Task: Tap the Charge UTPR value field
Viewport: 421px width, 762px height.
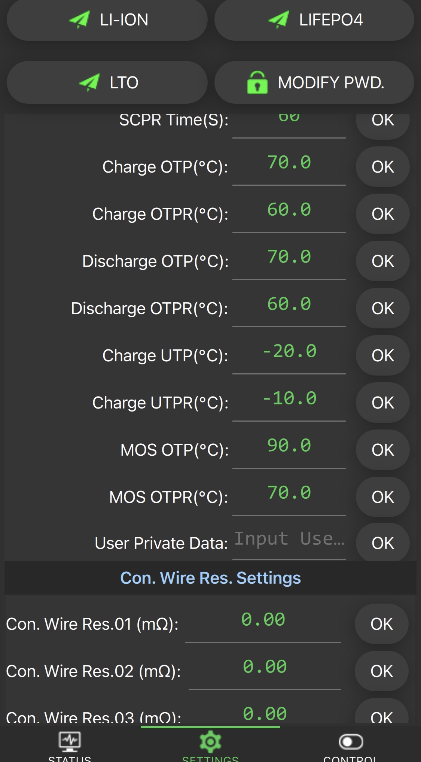Action: click(289, 399)
